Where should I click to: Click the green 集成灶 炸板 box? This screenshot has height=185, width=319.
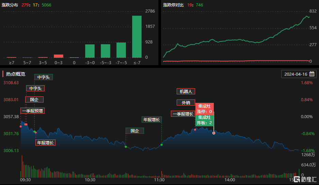[205, 120]
